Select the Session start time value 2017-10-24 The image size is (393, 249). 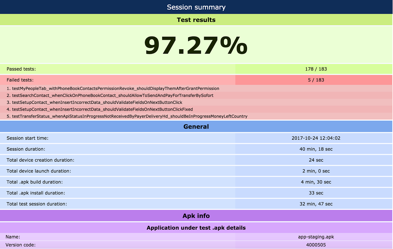pyautogui.click(x=316, y=138)
